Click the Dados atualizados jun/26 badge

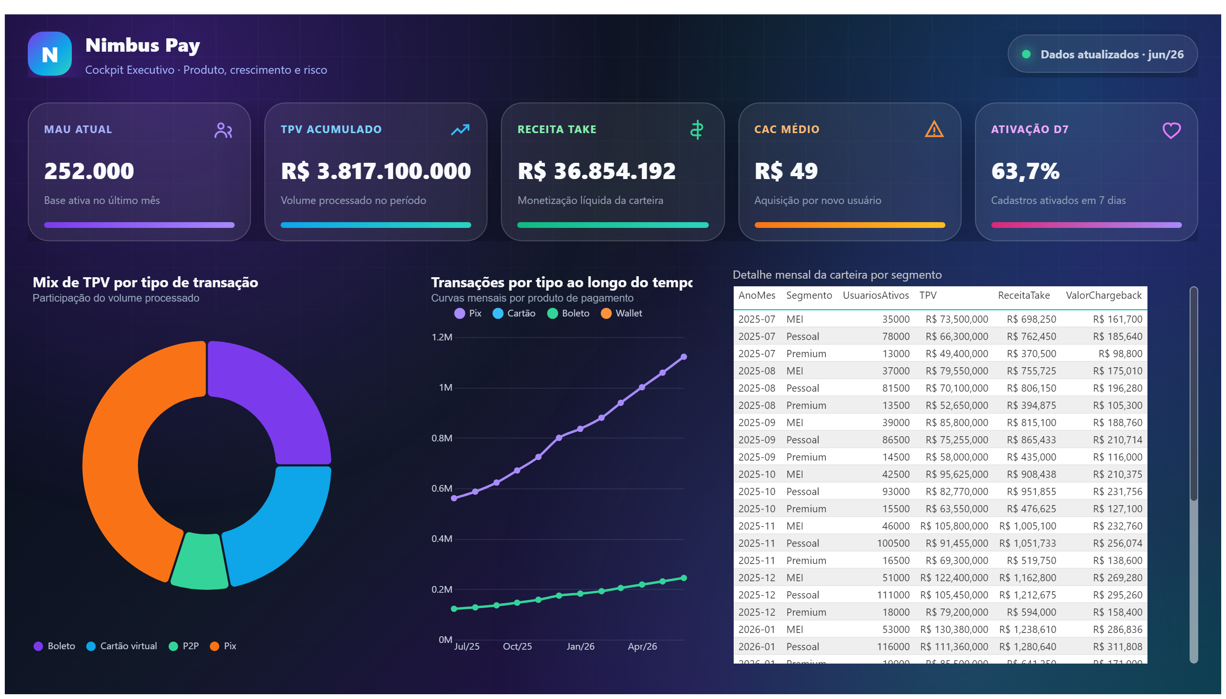pos(1101,54)
